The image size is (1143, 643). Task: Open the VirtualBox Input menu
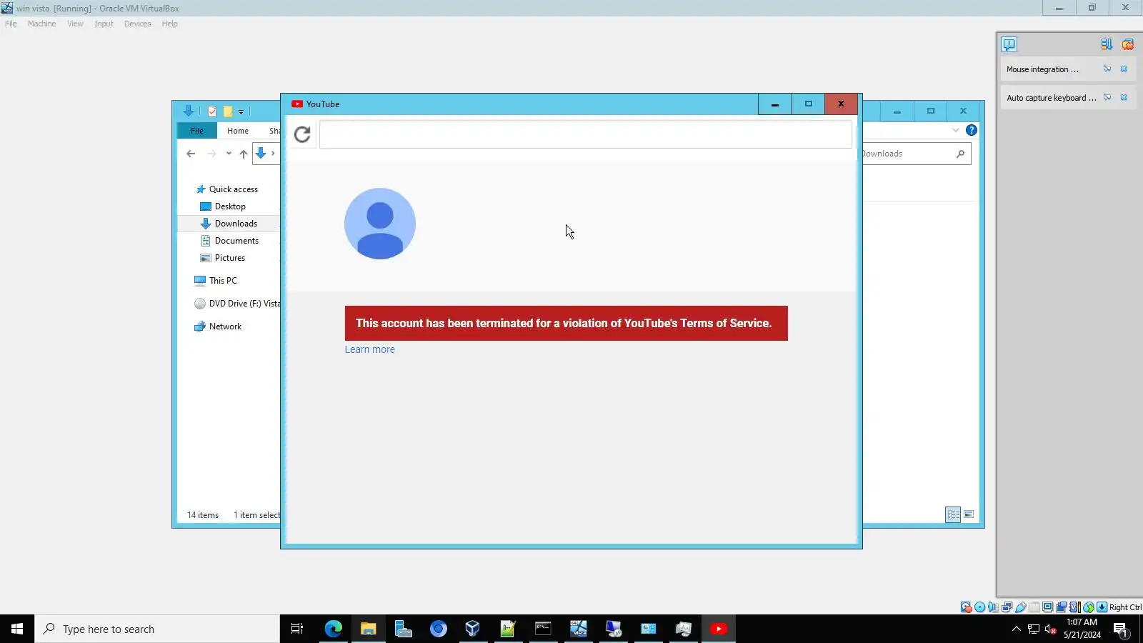tap(104, 24)
